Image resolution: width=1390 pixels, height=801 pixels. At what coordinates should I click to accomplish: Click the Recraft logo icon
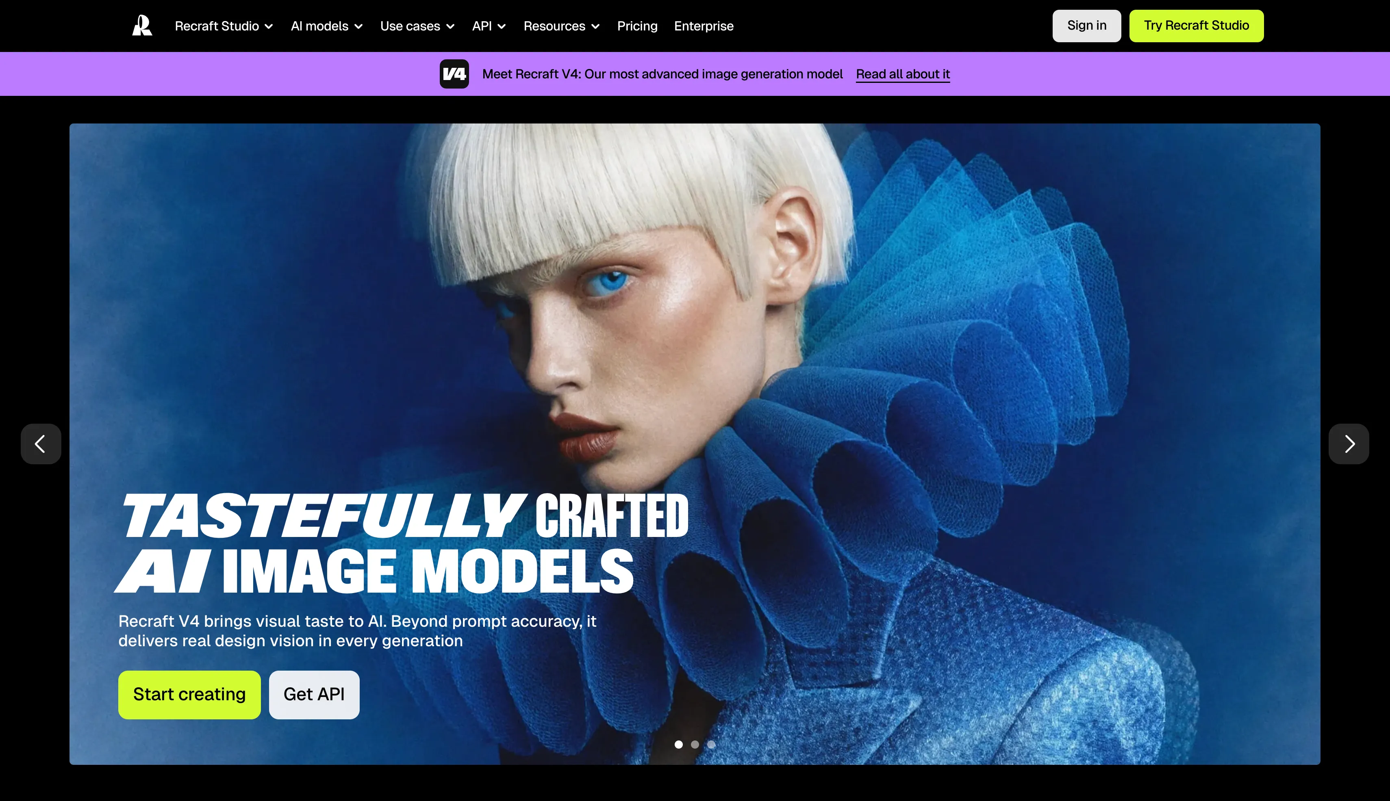coord(142,26)
